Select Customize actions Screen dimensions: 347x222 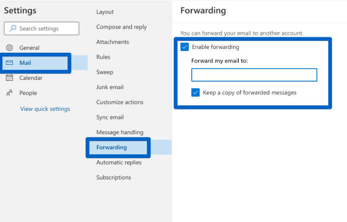pyautogui.click(x=120, y=102)
